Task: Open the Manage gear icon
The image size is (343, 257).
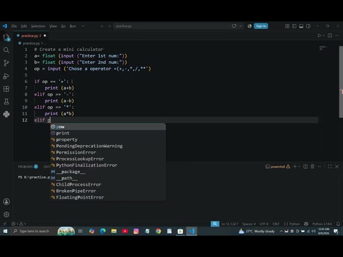Action: coord(6,214)
